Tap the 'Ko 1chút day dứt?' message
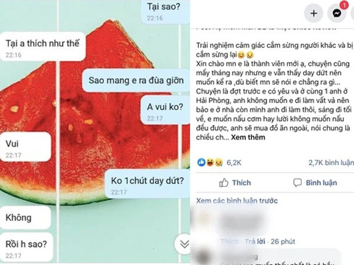Viewport: 354px width, 265px height. tap(147, 184)
